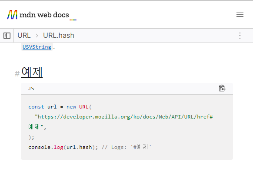Open the URL breadcrumb link
Image resolution: width=253 pixels, height=181 pixels.
[x=24, y=36]
